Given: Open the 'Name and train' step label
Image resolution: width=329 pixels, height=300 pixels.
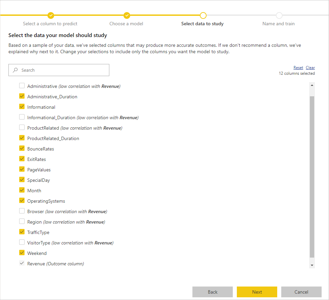Looking at the screenshot, I should coord(279,24).
